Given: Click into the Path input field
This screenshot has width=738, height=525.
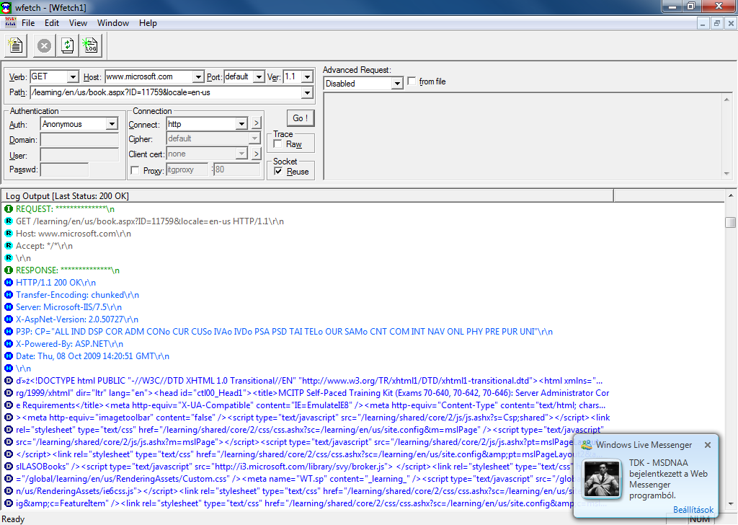Looking at the screenshot, I should (166, 92).
